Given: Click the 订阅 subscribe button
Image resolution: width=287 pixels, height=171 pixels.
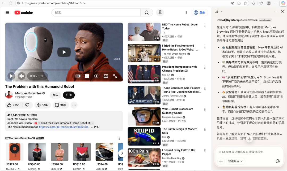Looking at the screenshot, I should click(69, 95).
